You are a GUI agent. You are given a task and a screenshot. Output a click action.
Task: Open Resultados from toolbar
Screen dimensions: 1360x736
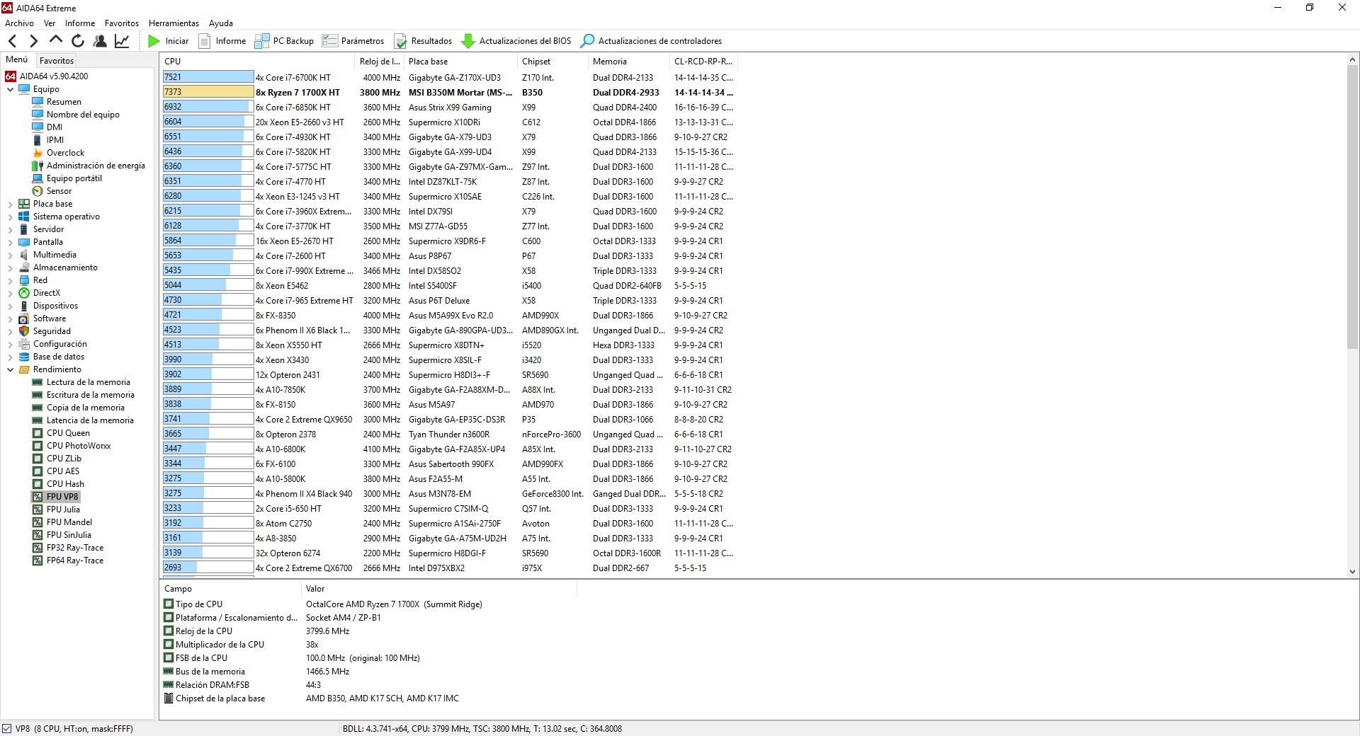click(423, 41)
